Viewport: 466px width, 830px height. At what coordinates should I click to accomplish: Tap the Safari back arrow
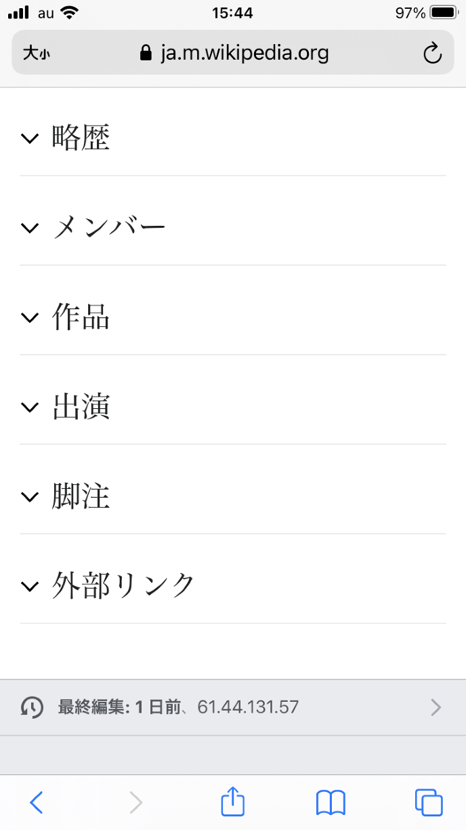tap(37, 803)
